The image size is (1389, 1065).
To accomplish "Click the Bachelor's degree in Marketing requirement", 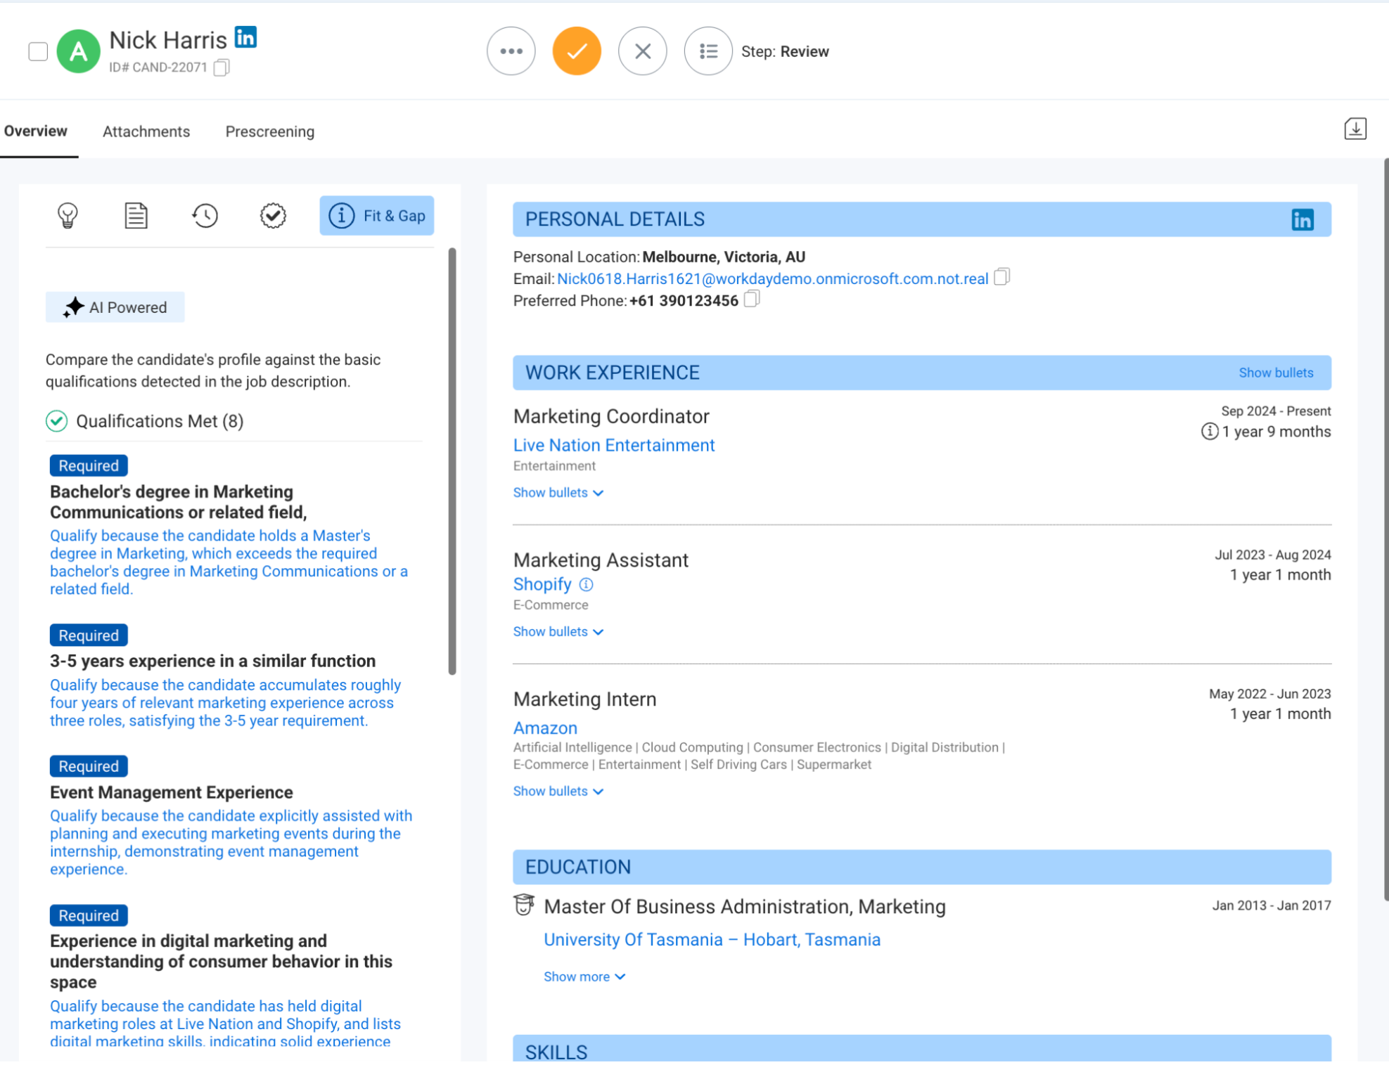I will pos(179,502).
